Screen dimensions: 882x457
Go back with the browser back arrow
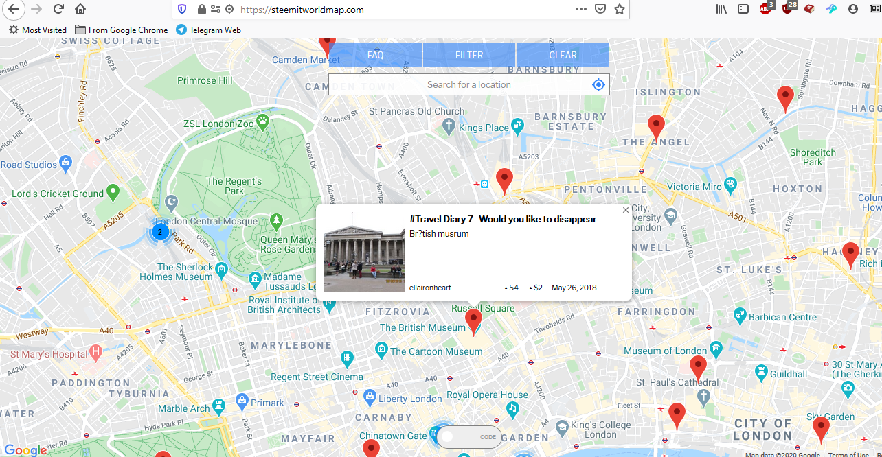pos(14,9)
